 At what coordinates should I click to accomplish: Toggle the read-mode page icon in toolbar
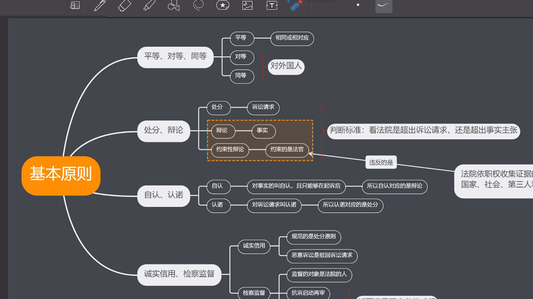tap(75, 5)
